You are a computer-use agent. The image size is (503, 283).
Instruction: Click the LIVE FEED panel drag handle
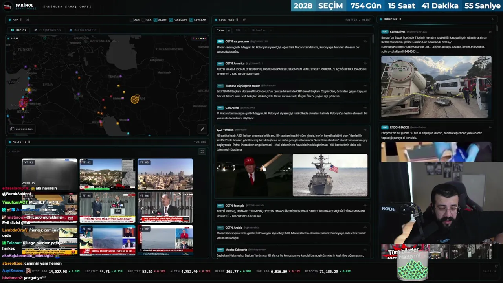(x=237, y=20)
